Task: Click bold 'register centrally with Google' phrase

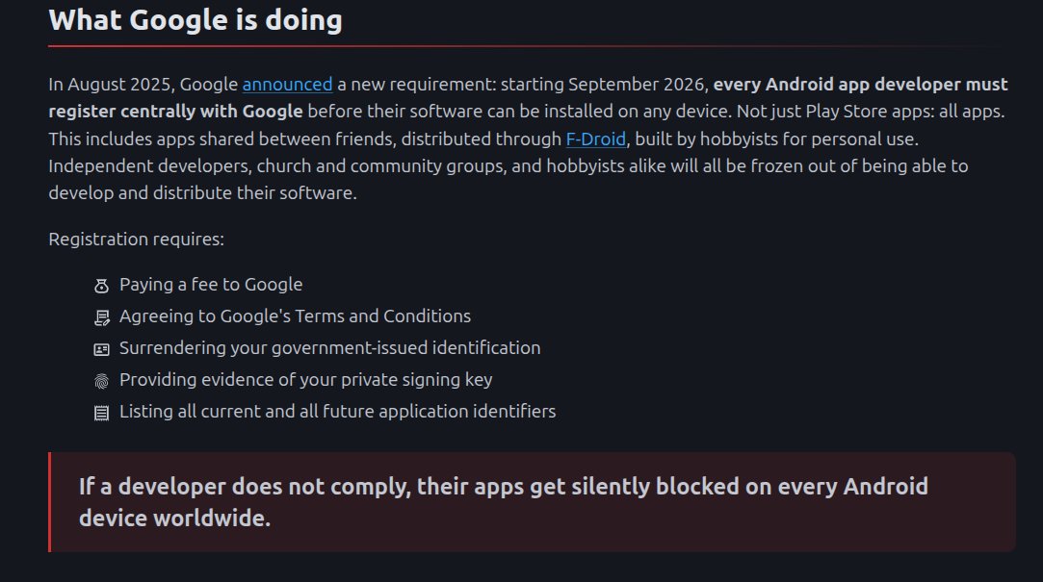Action: click(x=175, y=112)
